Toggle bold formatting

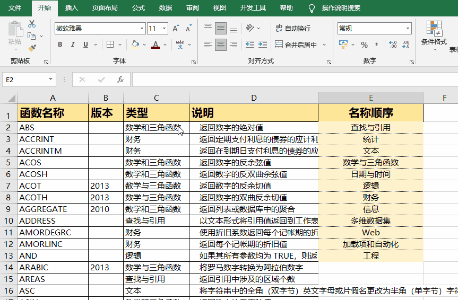point(60,45)
